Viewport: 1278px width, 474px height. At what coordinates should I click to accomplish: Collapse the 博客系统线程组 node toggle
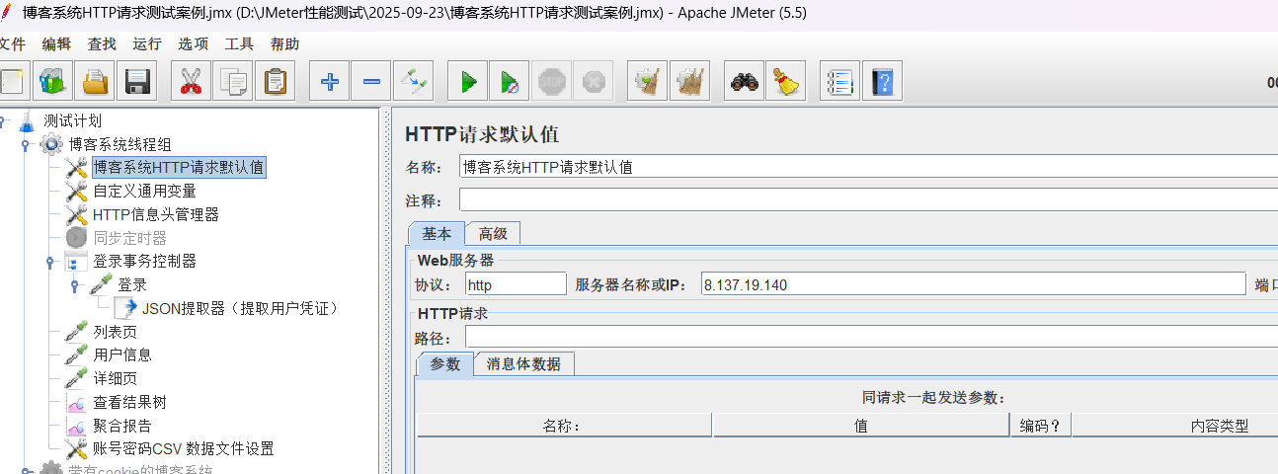pyautogui.click(x=26, y=145)
